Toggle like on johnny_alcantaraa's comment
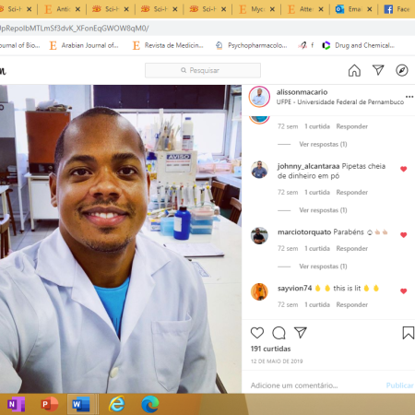This screenshot has width=415, height=415. tap(404, 169)
